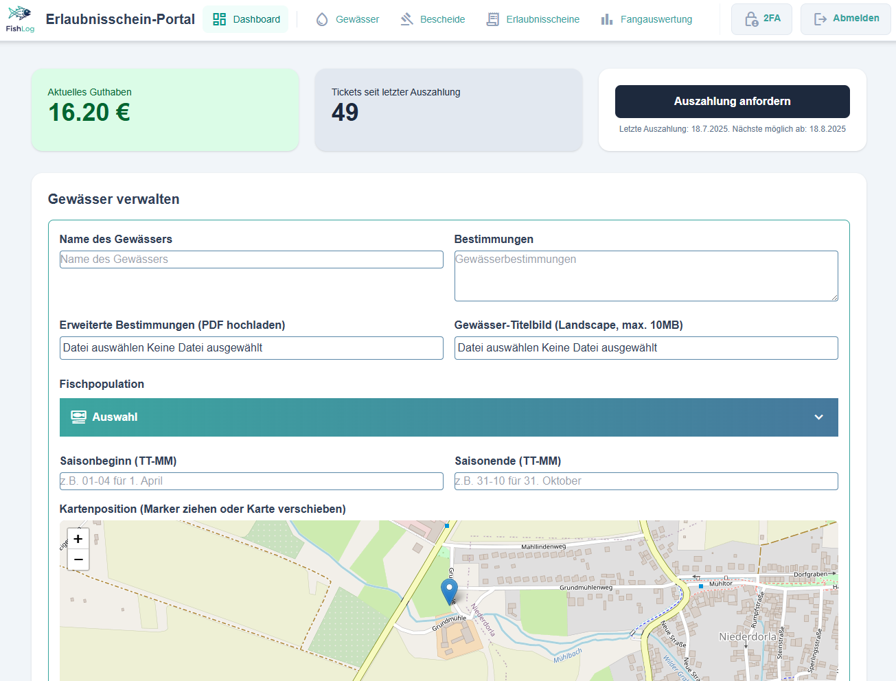Click the Gewässer water drop icon
This screenshot has width=896, height=681.
click(x=322, y=19)
